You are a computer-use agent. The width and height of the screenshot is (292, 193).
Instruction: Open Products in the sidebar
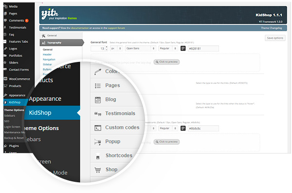(x=15, y=86)
